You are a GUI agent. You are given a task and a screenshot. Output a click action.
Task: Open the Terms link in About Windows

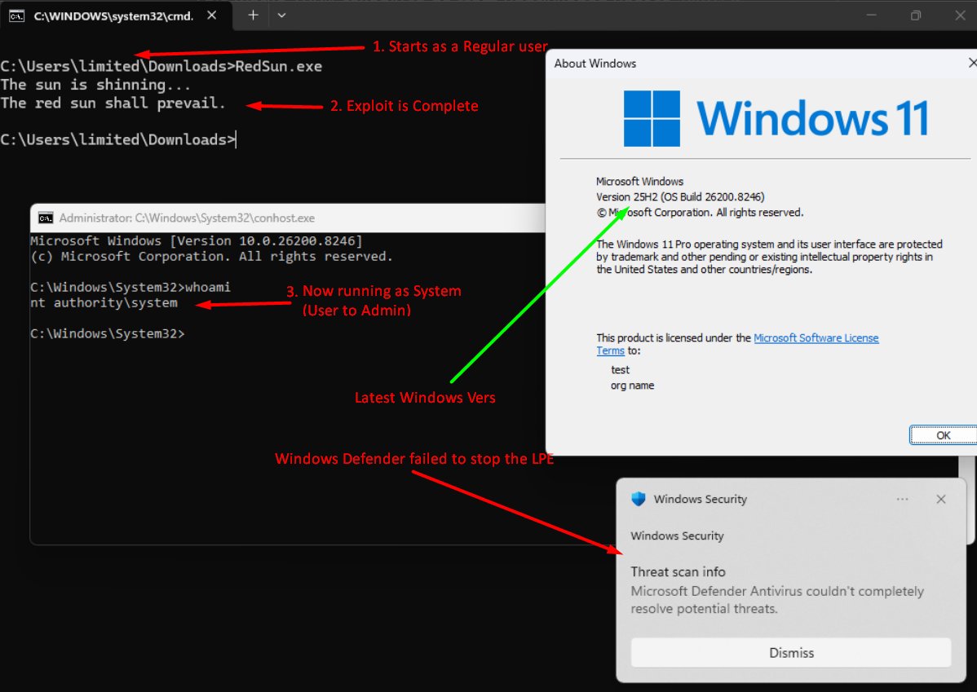click(x=610, y=350)
